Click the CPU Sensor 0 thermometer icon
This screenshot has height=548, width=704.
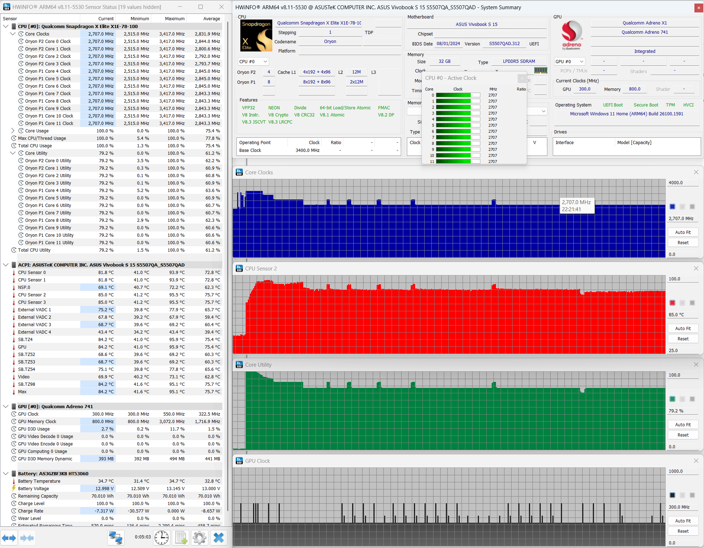(x=14, y=273)
